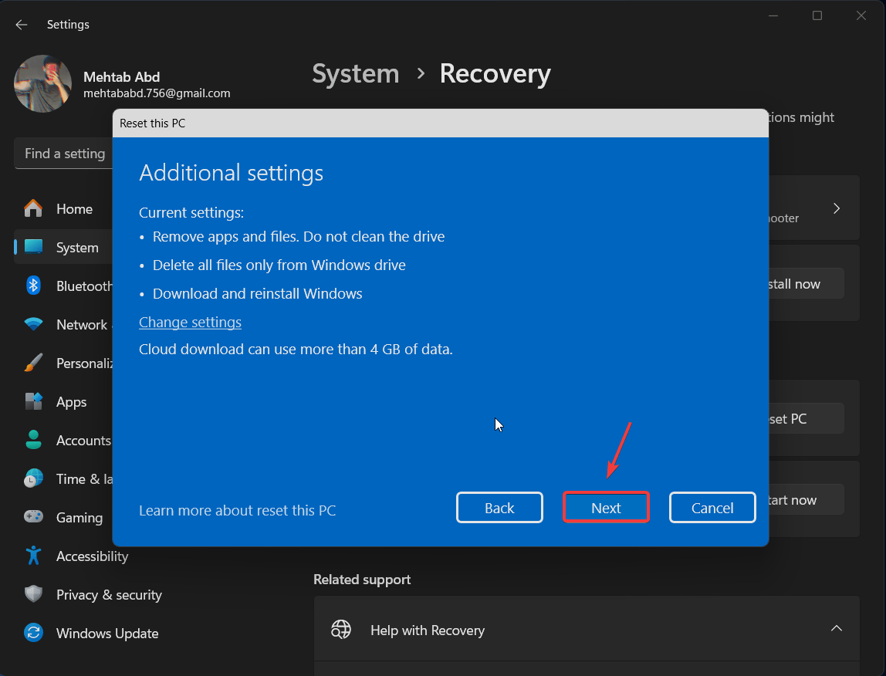This screenshot has height=676, width=886.
Task: Click the Mehtab Abd profile picture
Action: tap(42, 83)
